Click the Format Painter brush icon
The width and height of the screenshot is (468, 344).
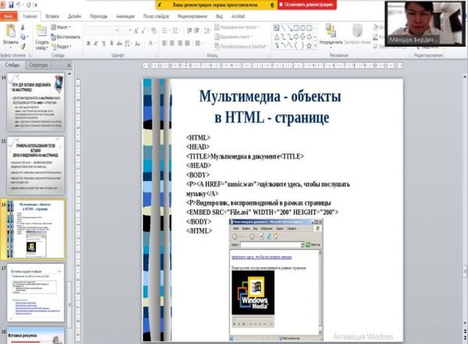[25, 46]
